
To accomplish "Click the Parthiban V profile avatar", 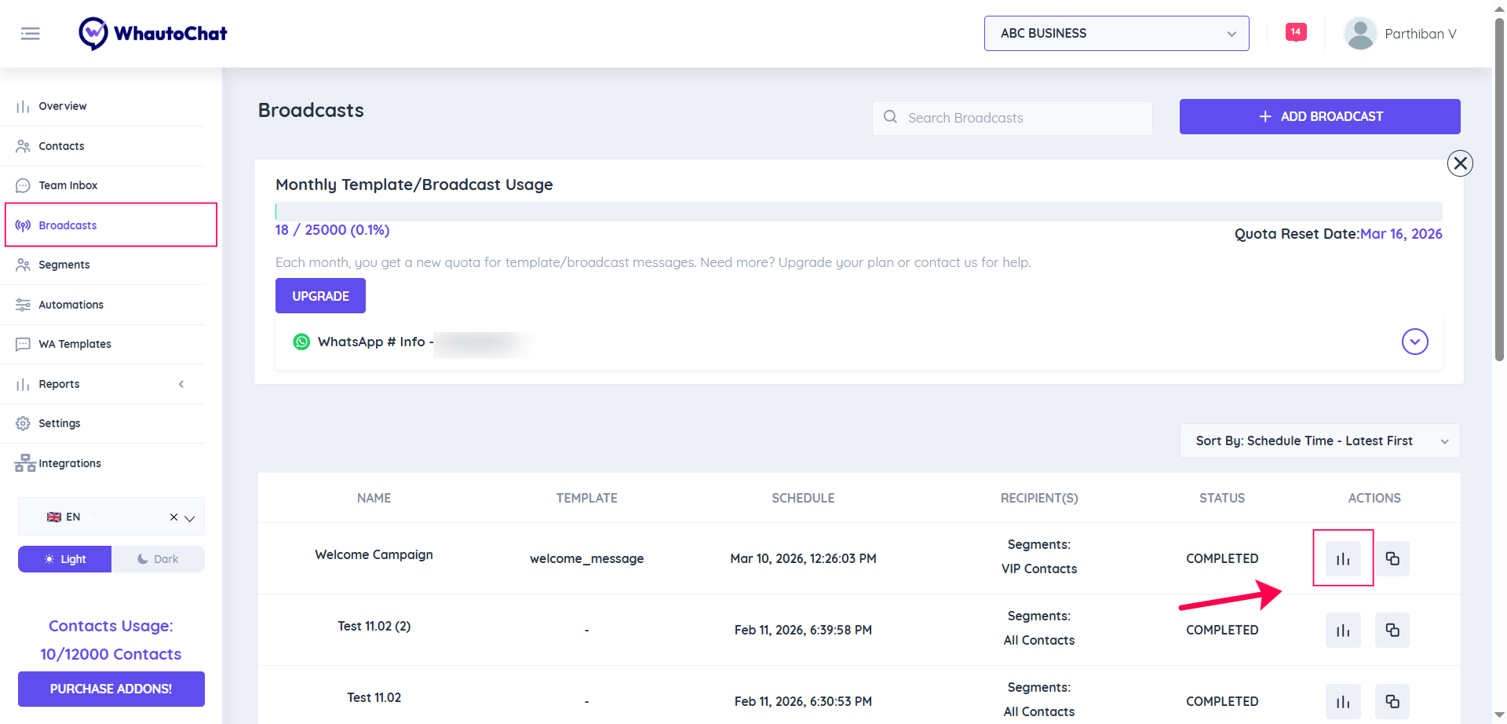I will 1360,33.
